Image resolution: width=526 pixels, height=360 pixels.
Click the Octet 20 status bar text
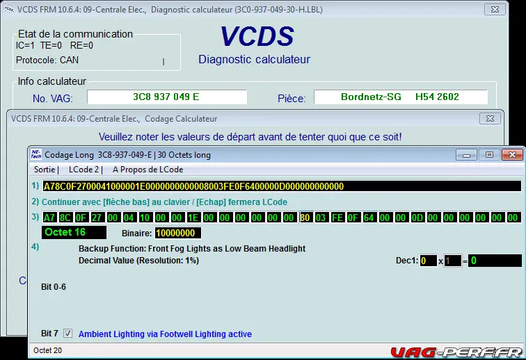47,350
